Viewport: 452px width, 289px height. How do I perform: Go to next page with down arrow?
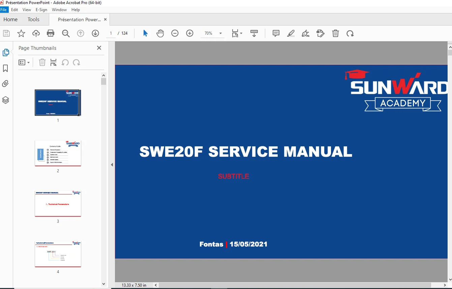[95, 33]
